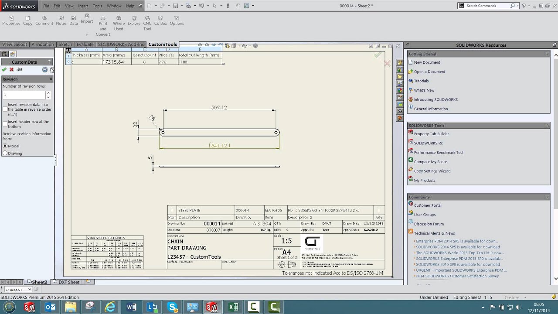Screen dimensions: 558x314
Task: Click the Save icon in title toolbar
Action: coord(175,6)
